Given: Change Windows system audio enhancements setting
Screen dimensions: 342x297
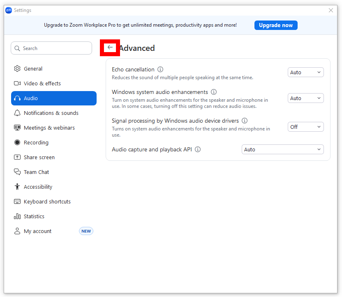Looking at the screenshot, I should (305, 98).
